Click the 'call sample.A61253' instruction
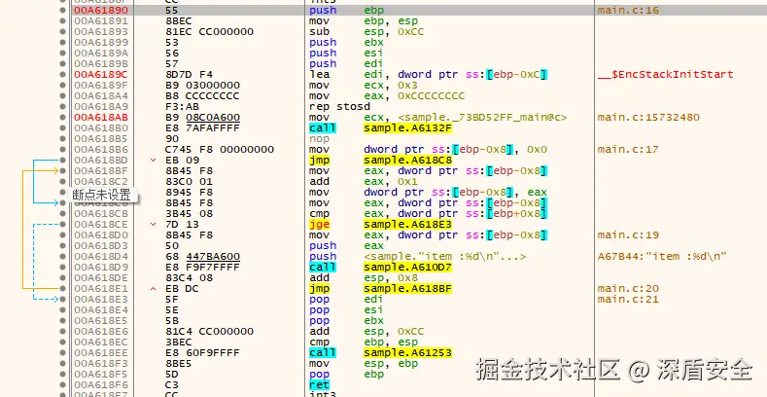Viewport: 767px width, 397px height. pyautogui.click(x=380, y=353)
